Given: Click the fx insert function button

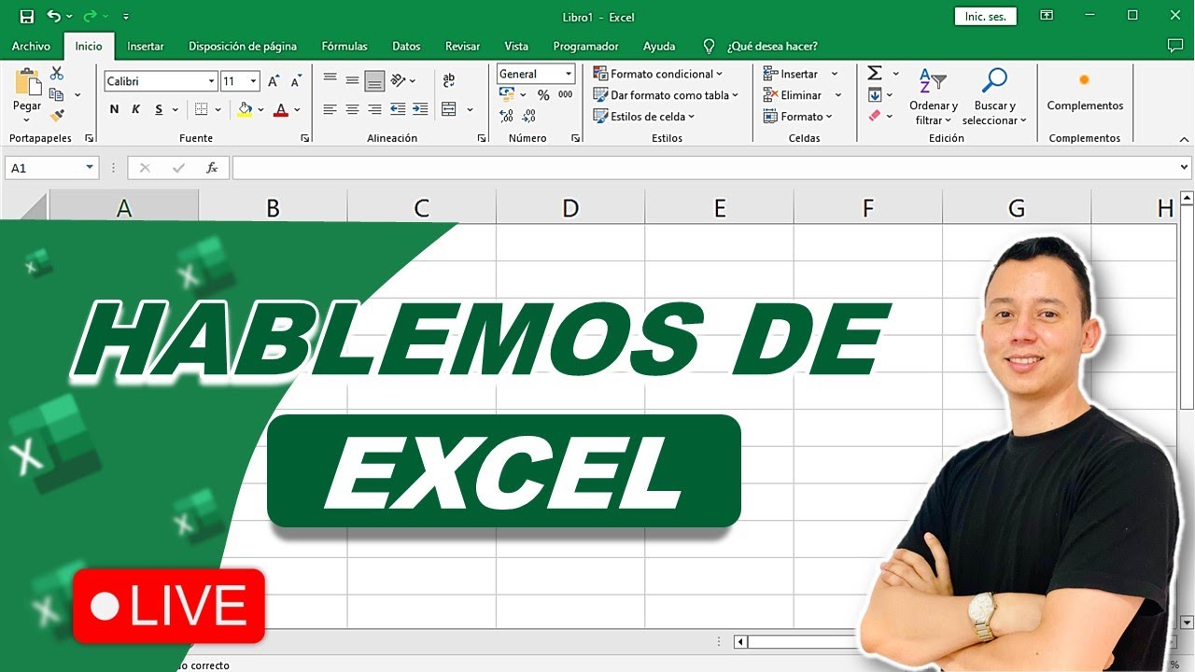Looking at the screenshot, I should [x=212, y=168].
